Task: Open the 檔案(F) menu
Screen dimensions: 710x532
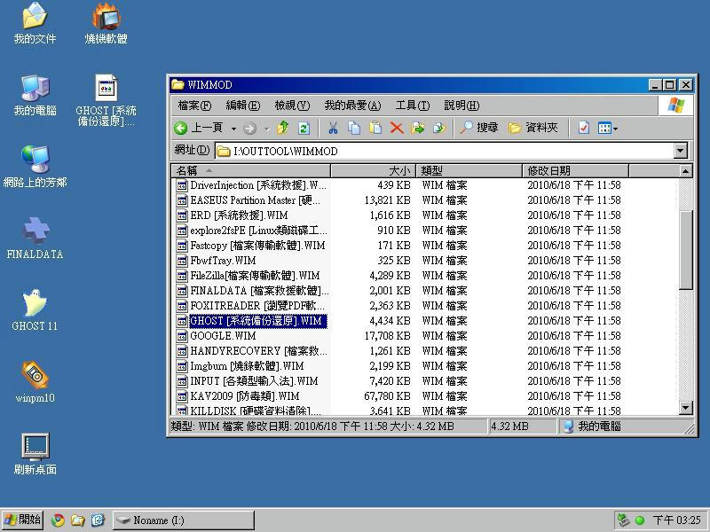Action: click(194, 106)
